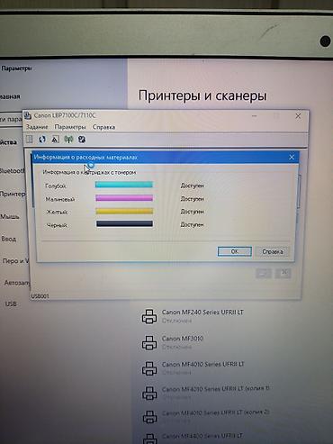Click Параметры title of Settings window
Image resolution: width=333 pixels, height=444 pixels.
16,68
